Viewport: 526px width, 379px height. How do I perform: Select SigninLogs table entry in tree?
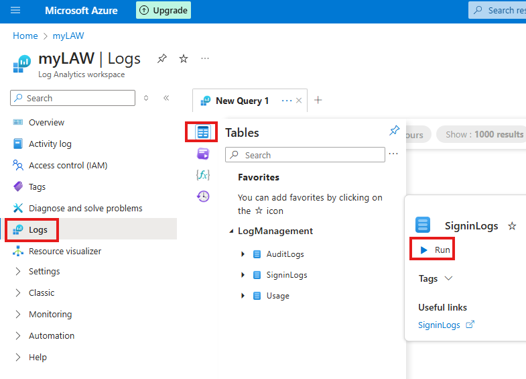tap(287, 275)
